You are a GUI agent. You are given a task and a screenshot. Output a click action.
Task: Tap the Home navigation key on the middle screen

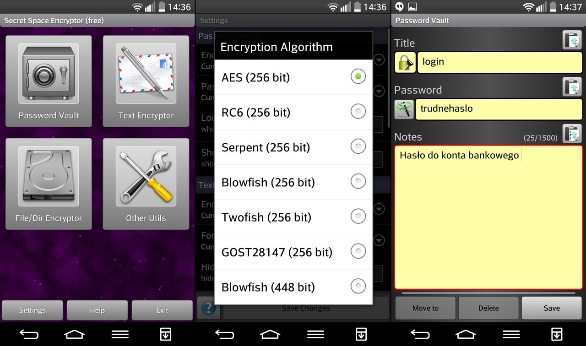coord(270,335)
